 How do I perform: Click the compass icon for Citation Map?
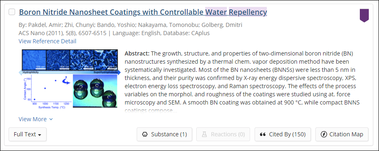click(324, 134)
